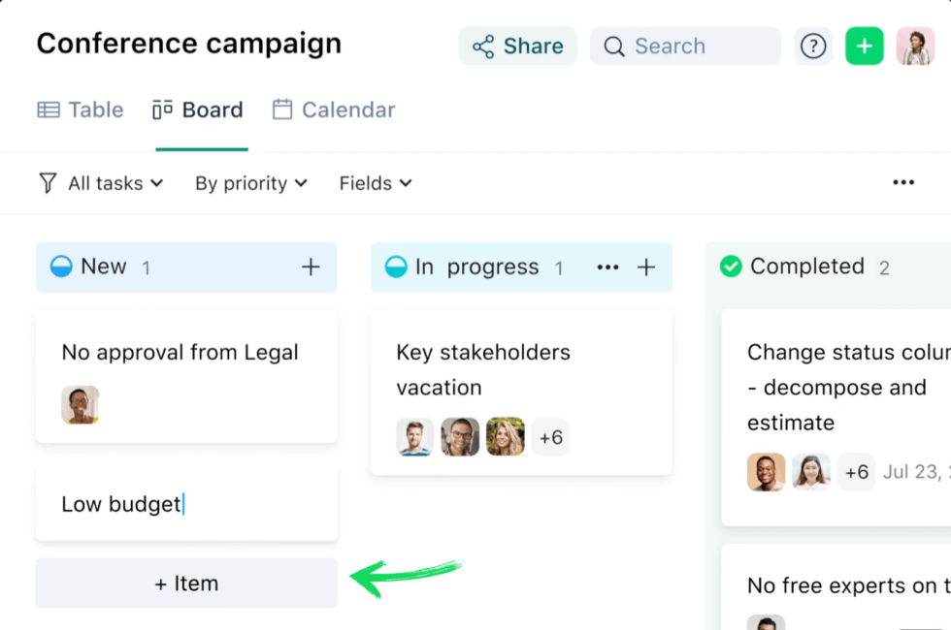Open the Fields dropdown

coord(375,183)
